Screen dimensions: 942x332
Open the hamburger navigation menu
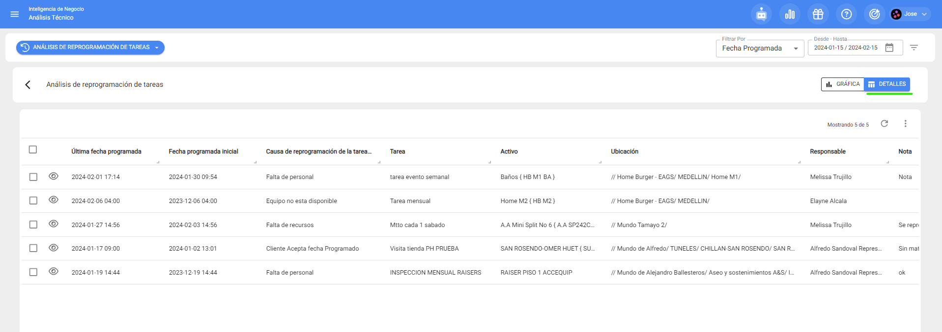click(15, 14)
